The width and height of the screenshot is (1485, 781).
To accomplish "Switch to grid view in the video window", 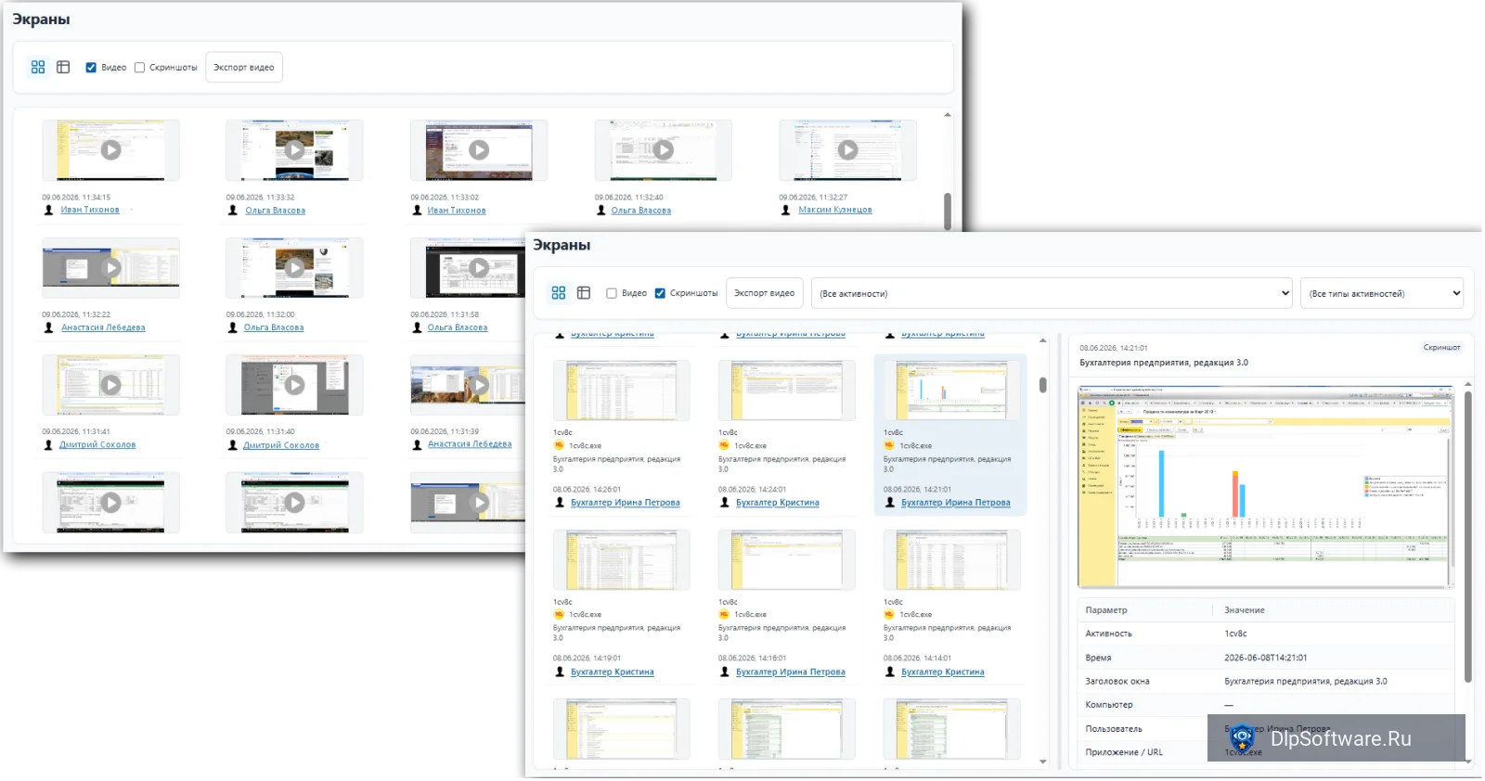I will pyautogui.click(x=38, y=67).
